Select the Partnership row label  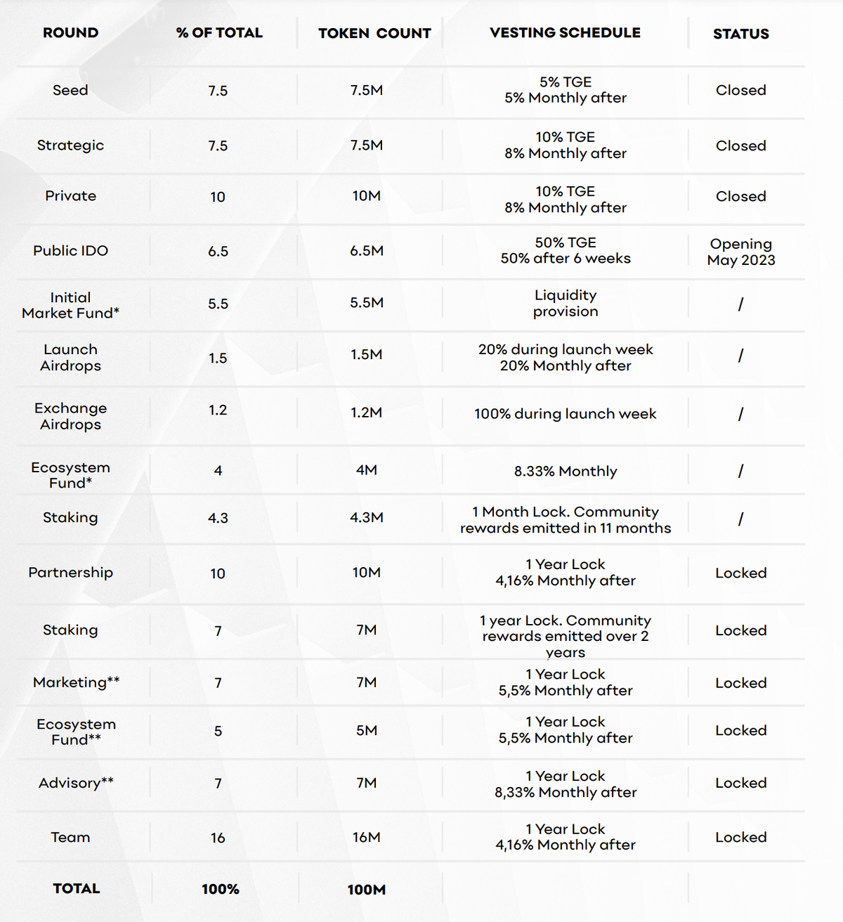[x=70, y=573]
